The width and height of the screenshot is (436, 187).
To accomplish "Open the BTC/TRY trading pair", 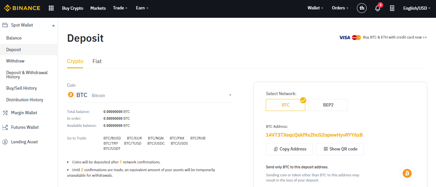I will (x=111, y=143).
